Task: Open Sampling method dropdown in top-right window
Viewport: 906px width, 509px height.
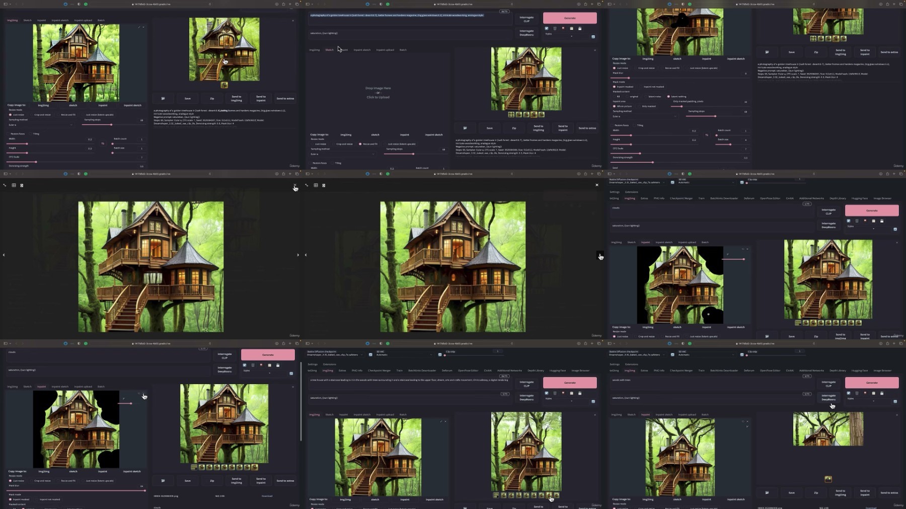Action: tap(644, 116)
